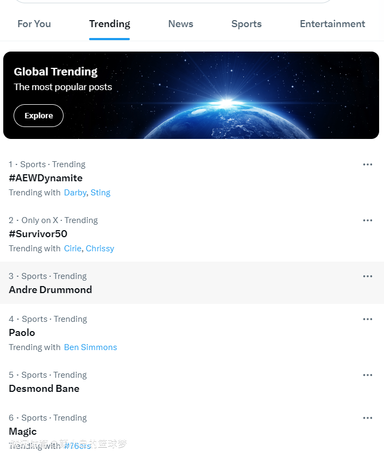The width and height of the screenshot is (384, 457).
Task: Follow the Cirie related link
Action: [x=73, y=249]
